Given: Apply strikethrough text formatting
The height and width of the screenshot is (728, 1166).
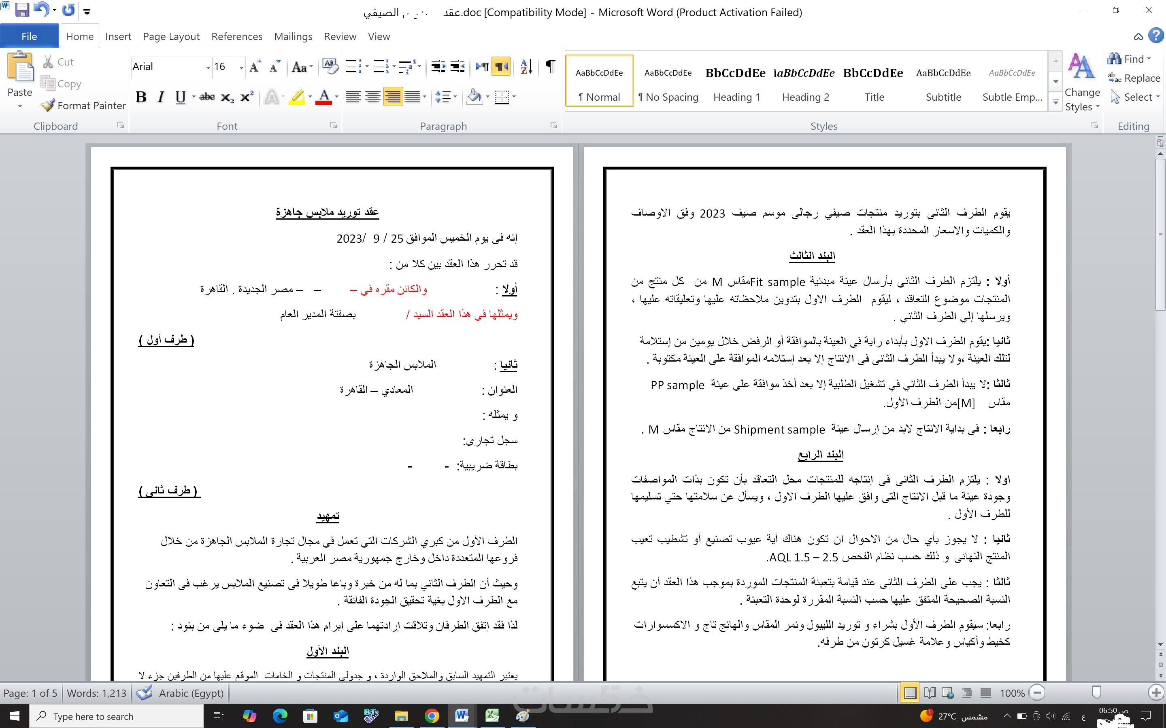Looking at the screenshot, I should [207, 97].
